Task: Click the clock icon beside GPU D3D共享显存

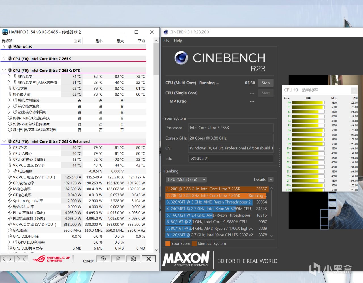Action: (x=10, y=248)
